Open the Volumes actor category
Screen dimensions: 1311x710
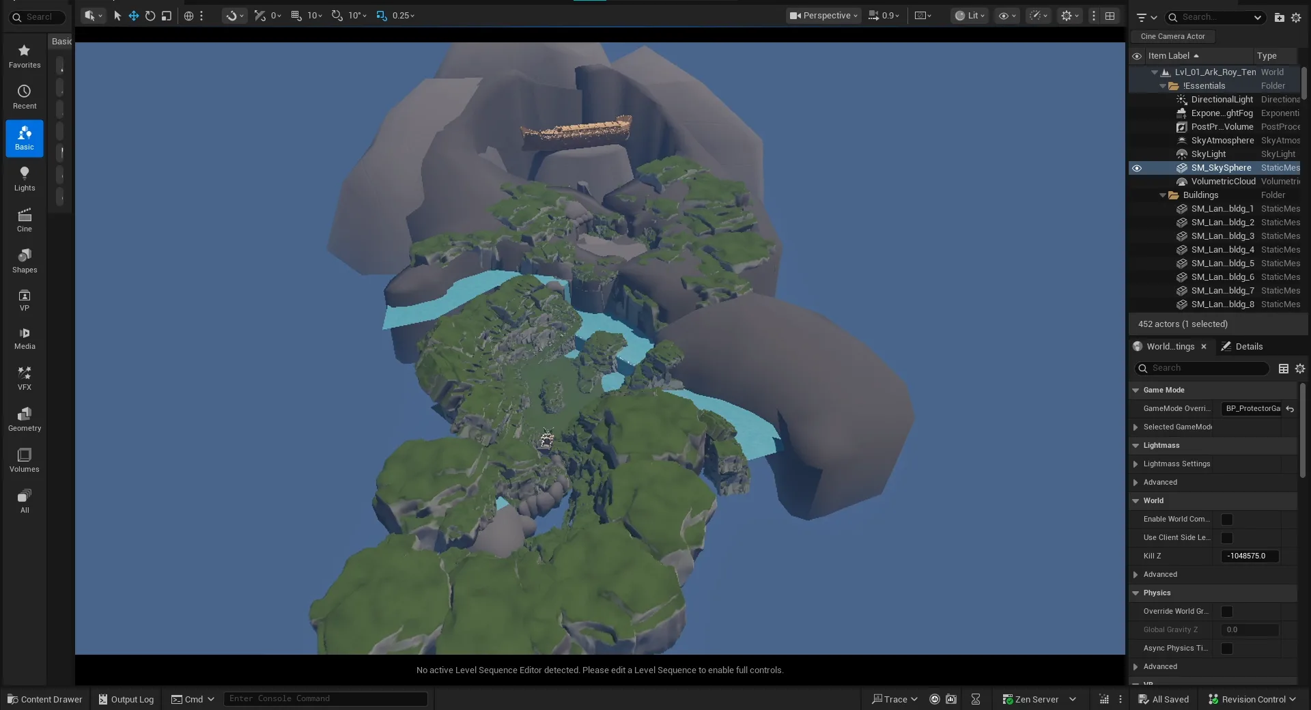click(x=25, y=461)
